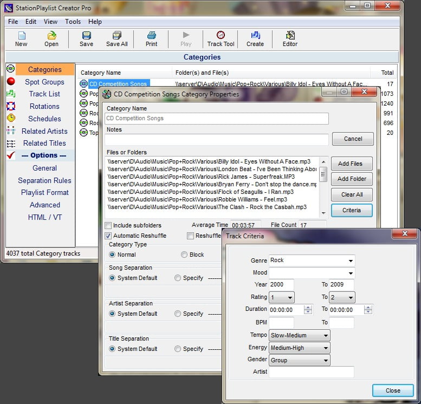
Task: Untick the Automatic Reshuffle checkbox
Action: click(x=108, y=236)
